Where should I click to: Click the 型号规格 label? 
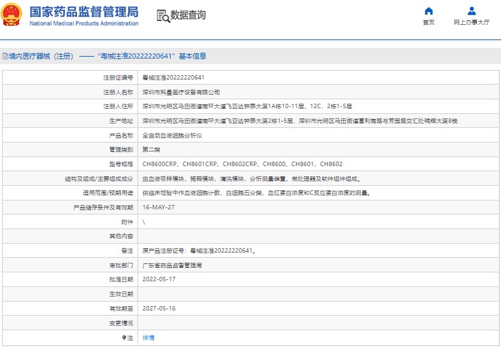(121, 164)
